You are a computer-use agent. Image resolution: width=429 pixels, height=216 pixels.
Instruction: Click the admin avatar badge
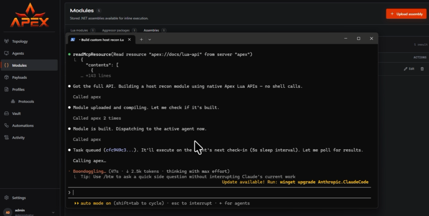(x=8, y=212)
